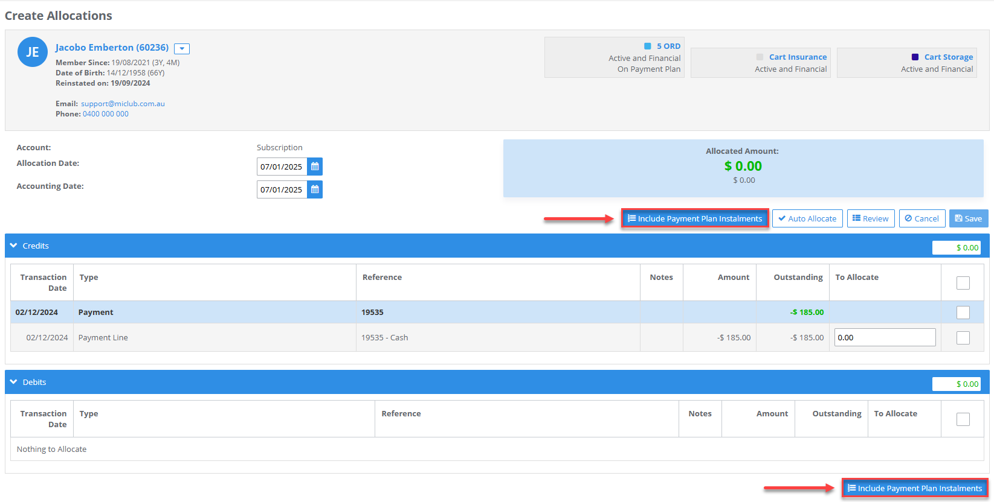
Task: Select the Payment row dated 02/12/2024
Action: click(x=497, y=313)
